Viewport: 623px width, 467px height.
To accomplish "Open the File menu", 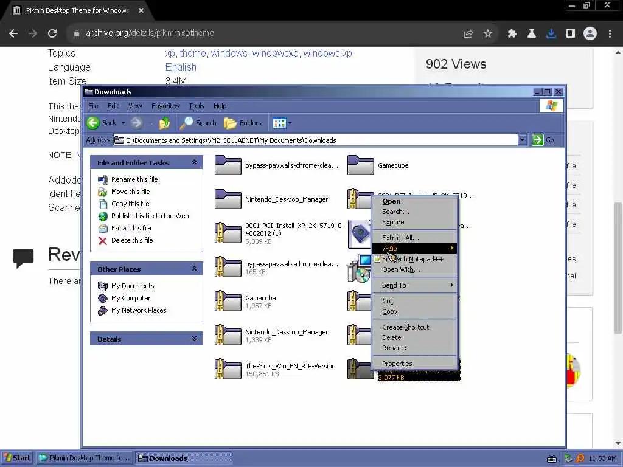I will [x=93, y=106].
